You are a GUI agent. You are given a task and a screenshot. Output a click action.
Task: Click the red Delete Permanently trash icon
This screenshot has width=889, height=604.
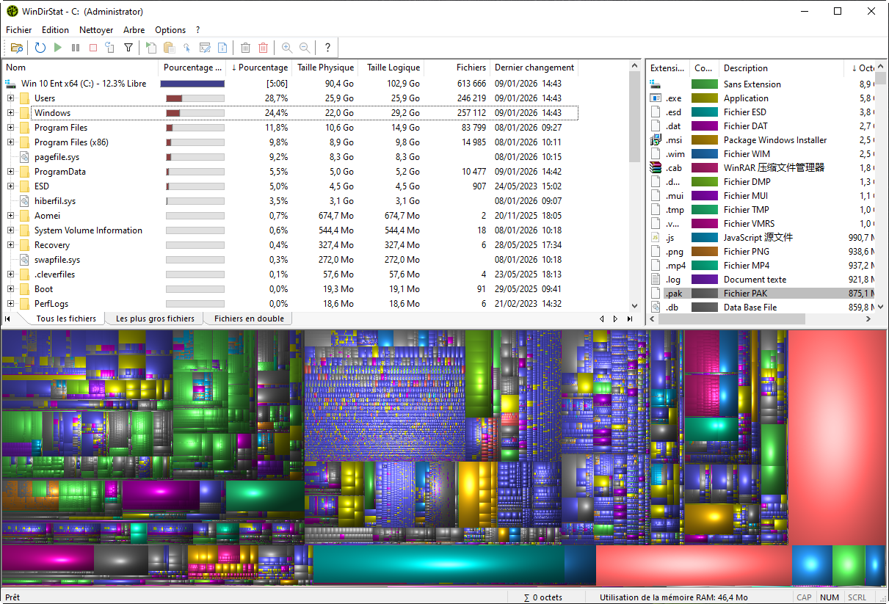(x=263, y=48)
